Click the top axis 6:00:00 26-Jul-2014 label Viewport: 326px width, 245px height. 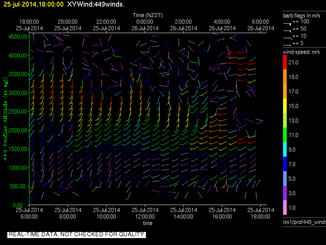click(261, 25)
